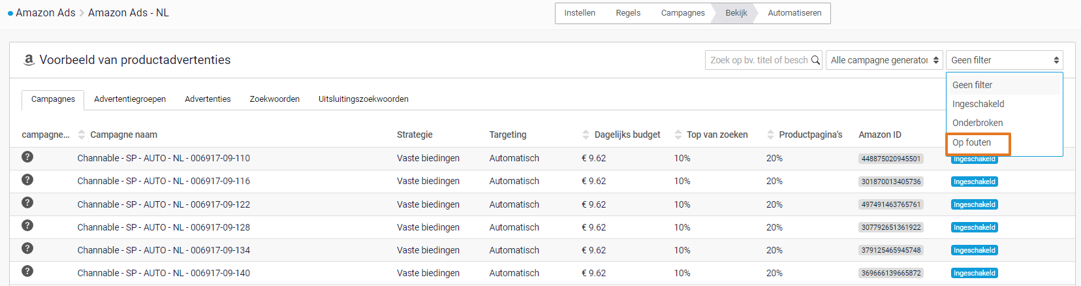The width and height of the screenshot is (1081, 286).
Task: Click help icon for campaign 006917-09-122
Action: click(x=27, y=202)
